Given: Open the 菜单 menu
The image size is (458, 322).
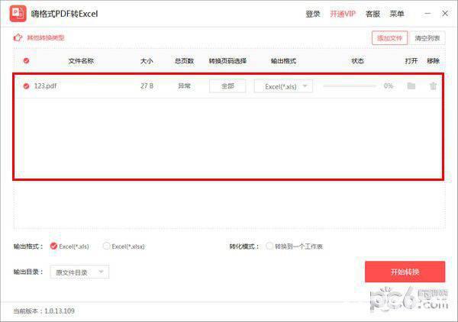Looking at the screenshot, I should (397, 14).
